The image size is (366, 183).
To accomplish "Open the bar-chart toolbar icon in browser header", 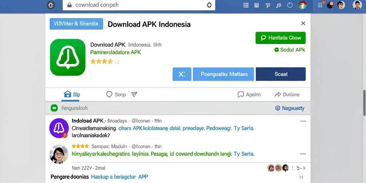I will (246, 5).
